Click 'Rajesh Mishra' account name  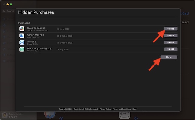click(x=16, y=114)
